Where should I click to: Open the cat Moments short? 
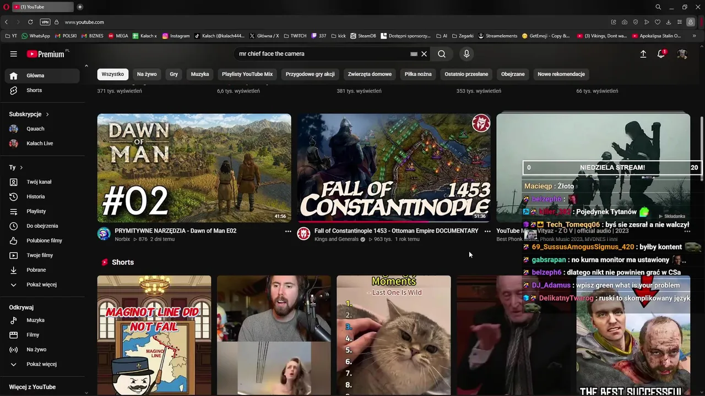(x=394, y=335)
